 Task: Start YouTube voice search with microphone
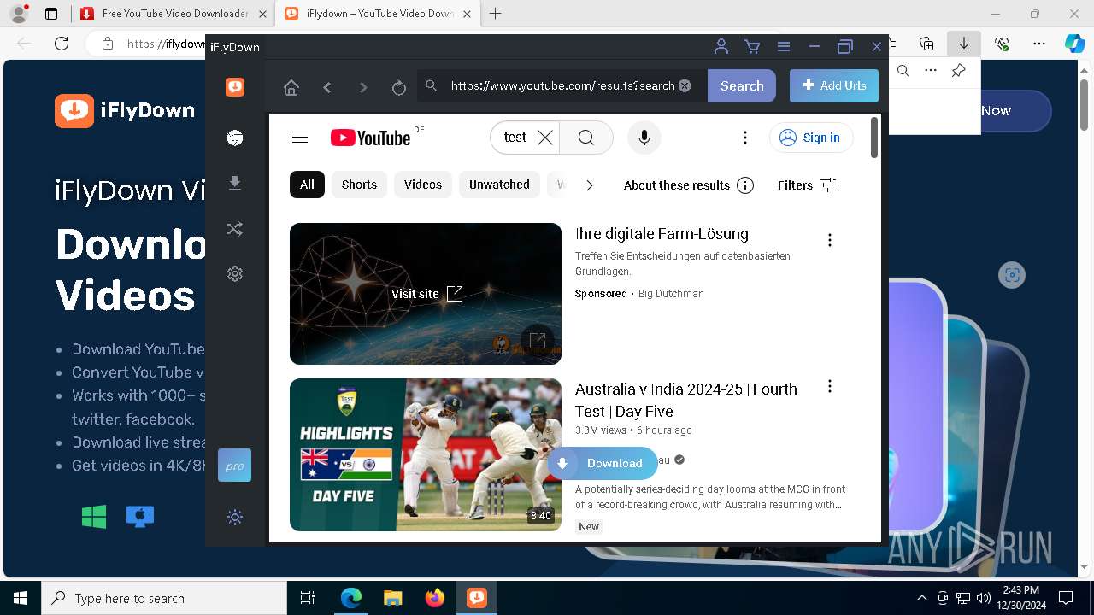644,138
